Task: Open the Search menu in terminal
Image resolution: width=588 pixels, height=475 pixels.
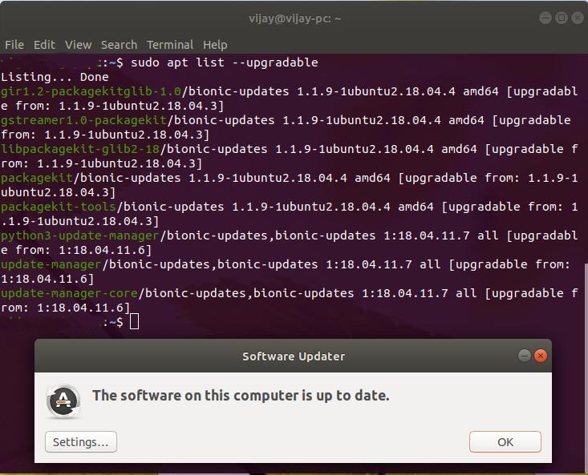Action: (x=119, y=45)
